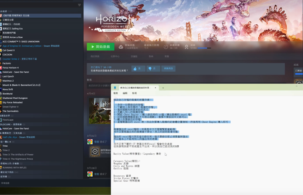
Task: Click the cloud sync status icon
Action: 121,47
